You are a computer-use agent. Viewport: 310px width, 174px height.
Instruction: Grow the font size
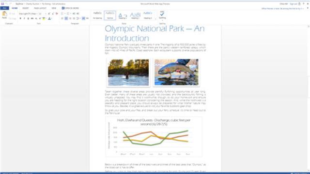[x=49, y=14]
